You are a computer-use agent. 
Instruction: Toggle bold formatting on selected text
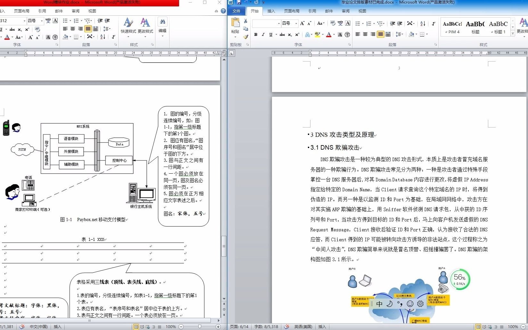click(x=255, y=34)
